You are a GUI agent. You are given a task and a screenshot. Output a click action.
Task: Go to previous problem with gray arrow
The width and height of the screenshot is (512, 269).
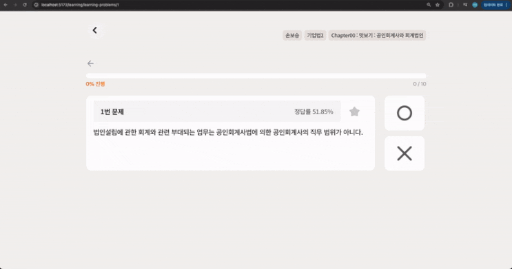tap(90, 63)
